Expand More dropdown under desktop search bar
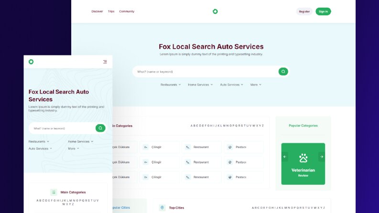 [x=256, y=85]
